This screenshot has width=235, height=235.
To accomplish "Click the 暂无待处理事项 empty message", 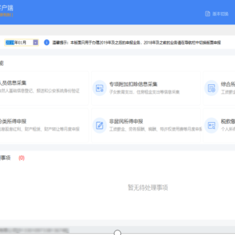I will click(x=148, y=187).
